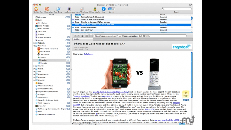The width and height of the screenshot is (231, 130).
Task: Open the Cellphones category link
Action: [88, 54]
